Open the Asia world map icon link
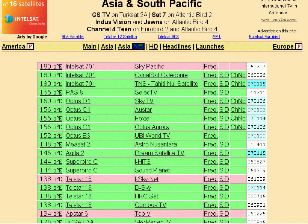The image size is (308, 224). point(138,47)
